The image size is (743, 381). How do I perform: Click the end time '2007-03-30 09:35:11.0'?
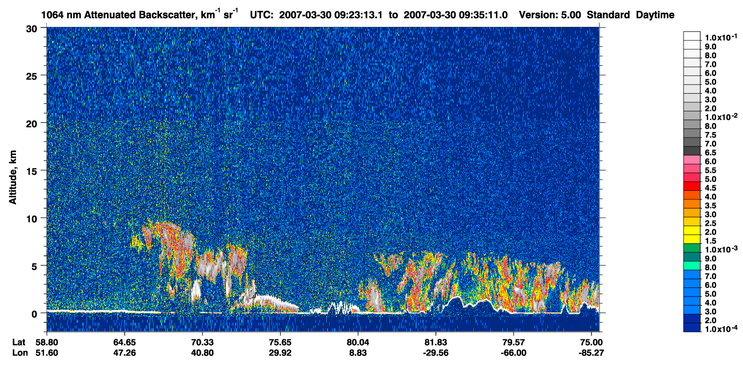(456, 15)
